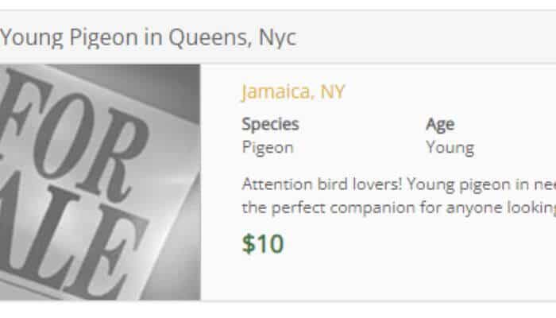Image resolution: width=556 pixels, height=318 pixels.
Task: Select the Young age value under Age
Action: (450, 148)
